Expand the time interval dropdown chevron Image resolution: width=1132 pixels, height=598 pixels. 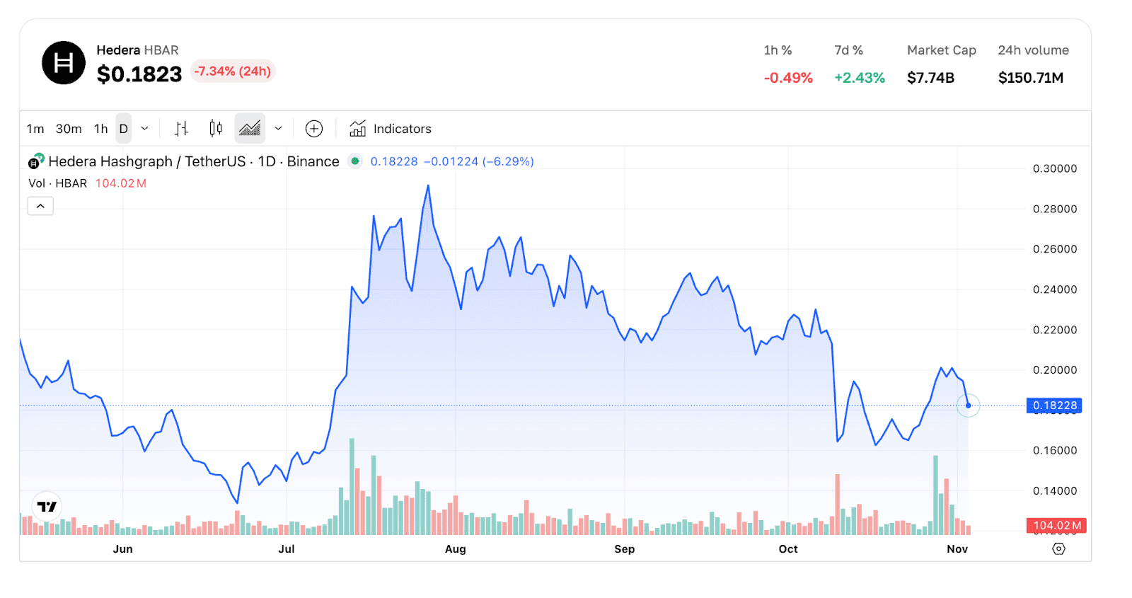pyautogui.click(x=145, y=129)
